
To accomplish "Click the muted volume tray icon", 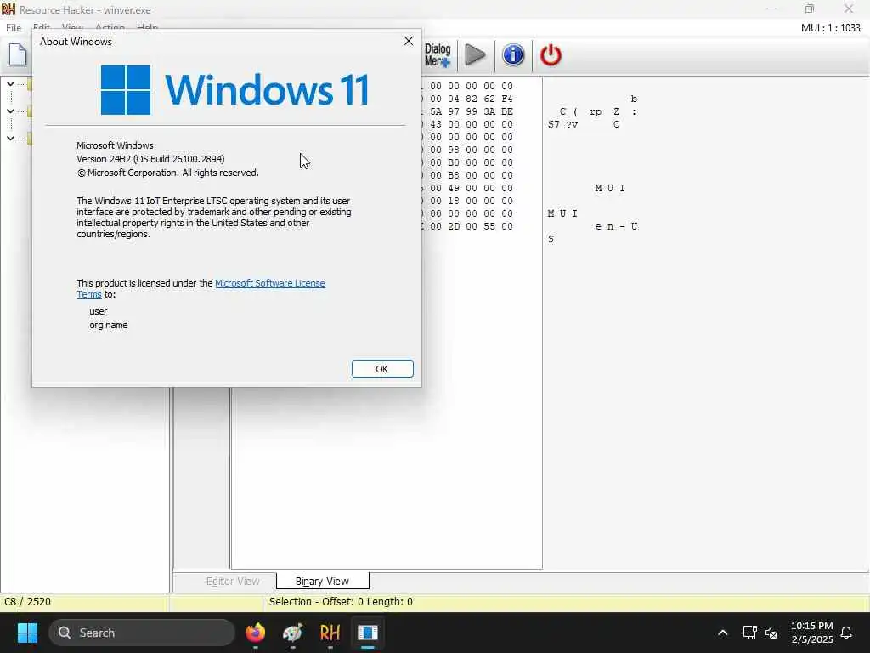I will point(771,633).
